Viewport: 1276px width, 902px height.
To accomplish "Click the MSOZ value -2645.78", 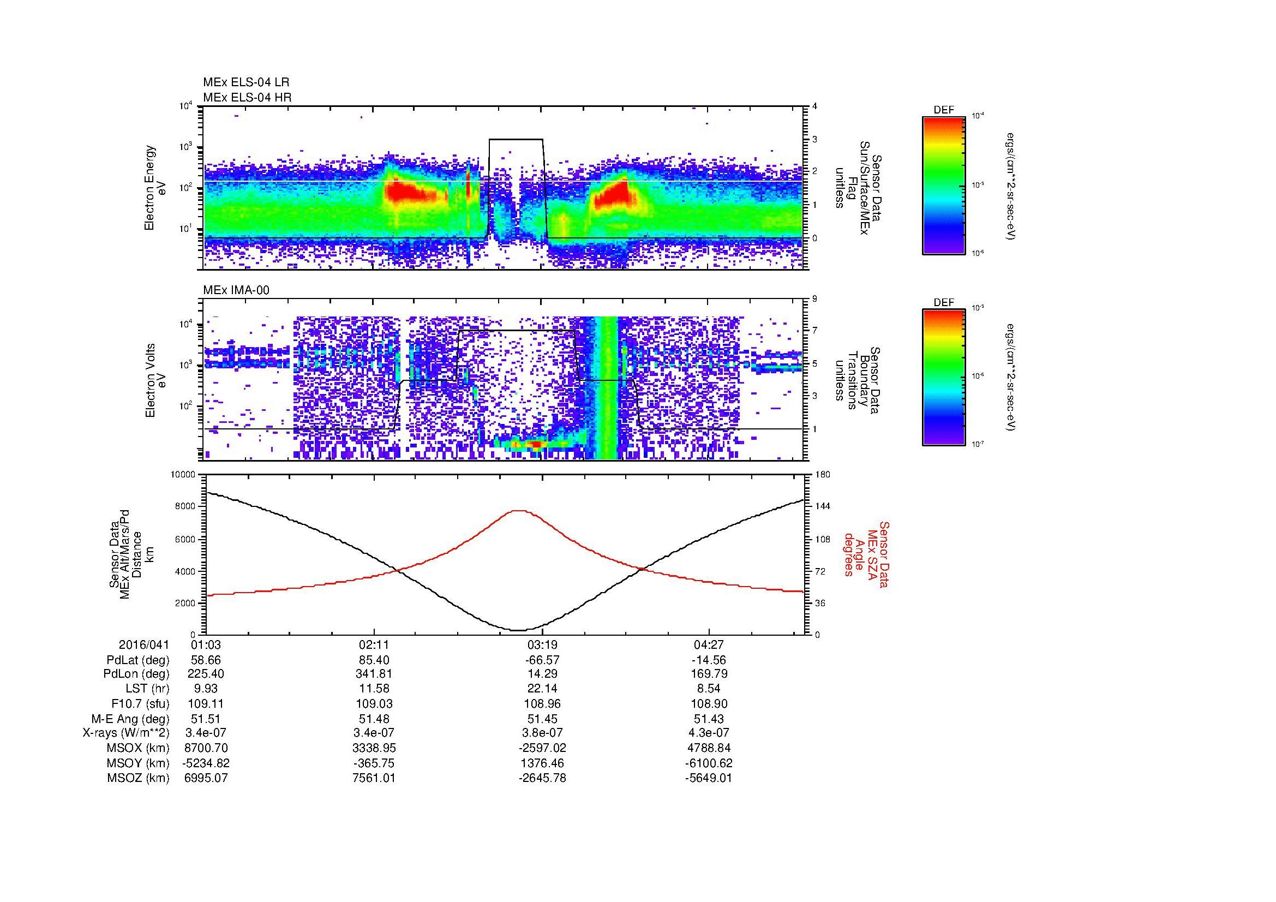I will [542, 778].
